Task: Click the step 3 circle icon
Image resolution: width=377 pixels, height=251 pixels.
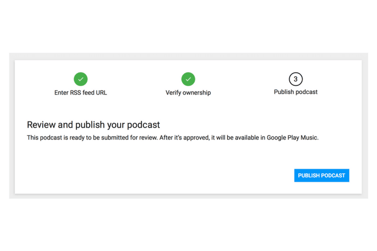Action: pyautogui.click(x=296, y=79)
